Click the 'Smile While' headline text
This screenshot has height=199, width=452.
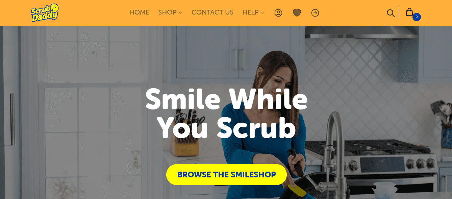(x=226, y=99)
